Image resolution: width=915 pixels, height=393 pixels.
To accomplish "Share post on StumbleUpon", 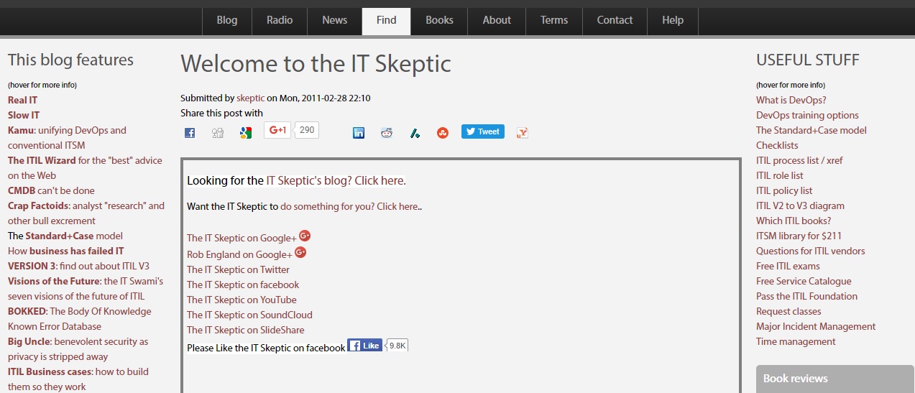I will click(443, 133).
